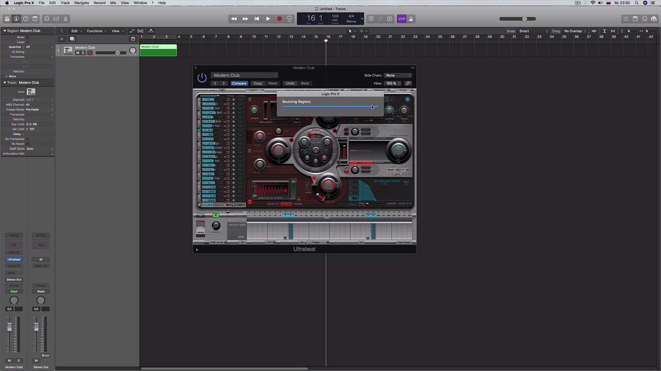This screenshot has width=661, height=371.
Task: Open the Window menu
Action: click(x=140, y=3)
